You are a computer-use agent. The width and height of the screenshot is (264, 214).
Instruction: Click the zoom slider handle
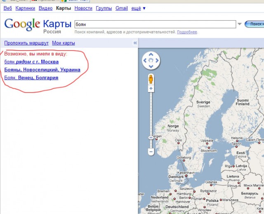coord(151,138)
